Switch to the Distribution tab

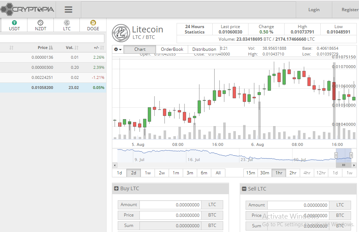(x=204, y=49)
